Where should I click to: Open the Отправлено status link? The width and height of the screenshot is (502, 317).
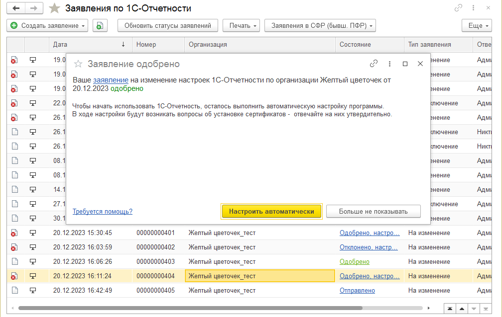point(357,291)
